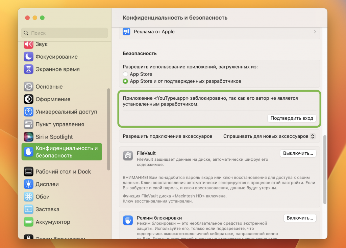
Task: Expand Реклама от Apple chevron
Action: pos(315,32)
